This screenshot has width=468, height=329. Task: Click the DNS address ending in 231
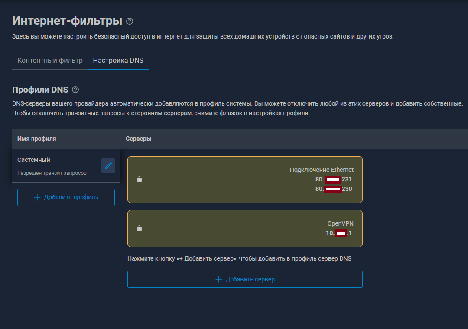click(x=334, y=179)
